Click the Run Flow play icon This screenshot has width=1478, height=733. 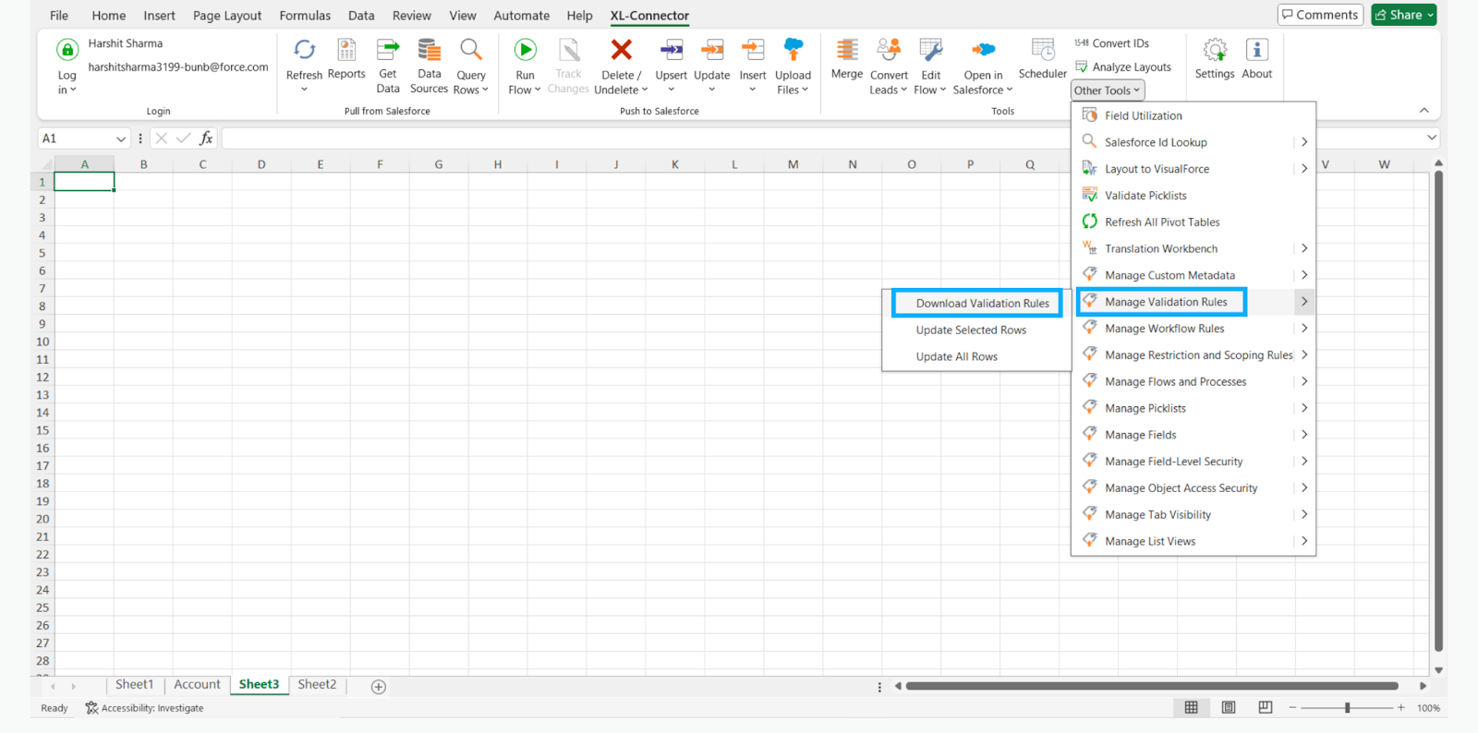coord(525,50)
